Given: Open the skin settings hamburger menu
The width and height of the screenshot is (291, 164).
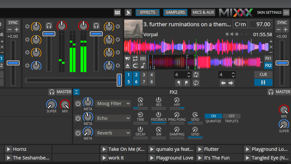Looking at the screenshot, I should 286,12.
